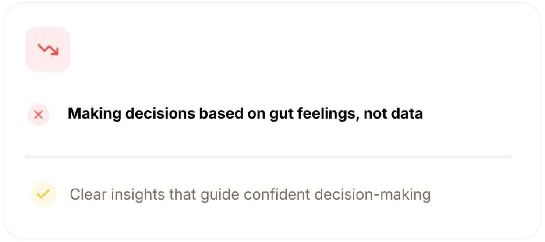This screenshot has width=545, height=242.
Task: Click the word "guide" in the gray text
Action: pyautogui.click(x=220, y=195)
